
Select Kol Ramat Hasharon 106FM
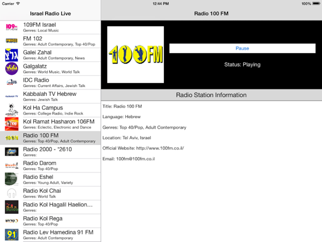(x=50, y=124)
